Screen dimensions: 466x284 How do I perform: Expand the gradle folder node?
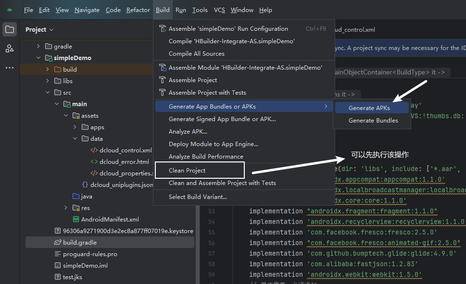click(38, 47)
